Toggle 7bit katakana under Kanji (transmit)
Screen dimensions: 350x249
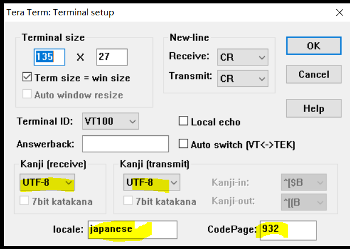[128, 201]
